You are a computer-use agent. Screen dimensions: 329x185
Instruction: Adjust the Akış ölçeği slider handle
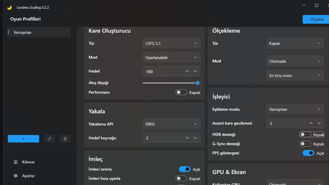click(x=198, y=83)
